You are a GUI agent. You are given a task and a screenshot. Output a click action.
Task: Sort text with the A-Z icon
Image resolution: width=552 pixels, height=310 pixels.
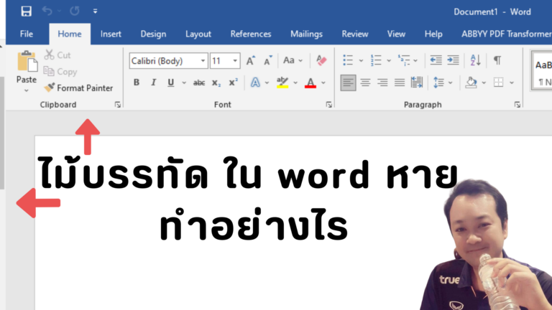click(475, 60)
